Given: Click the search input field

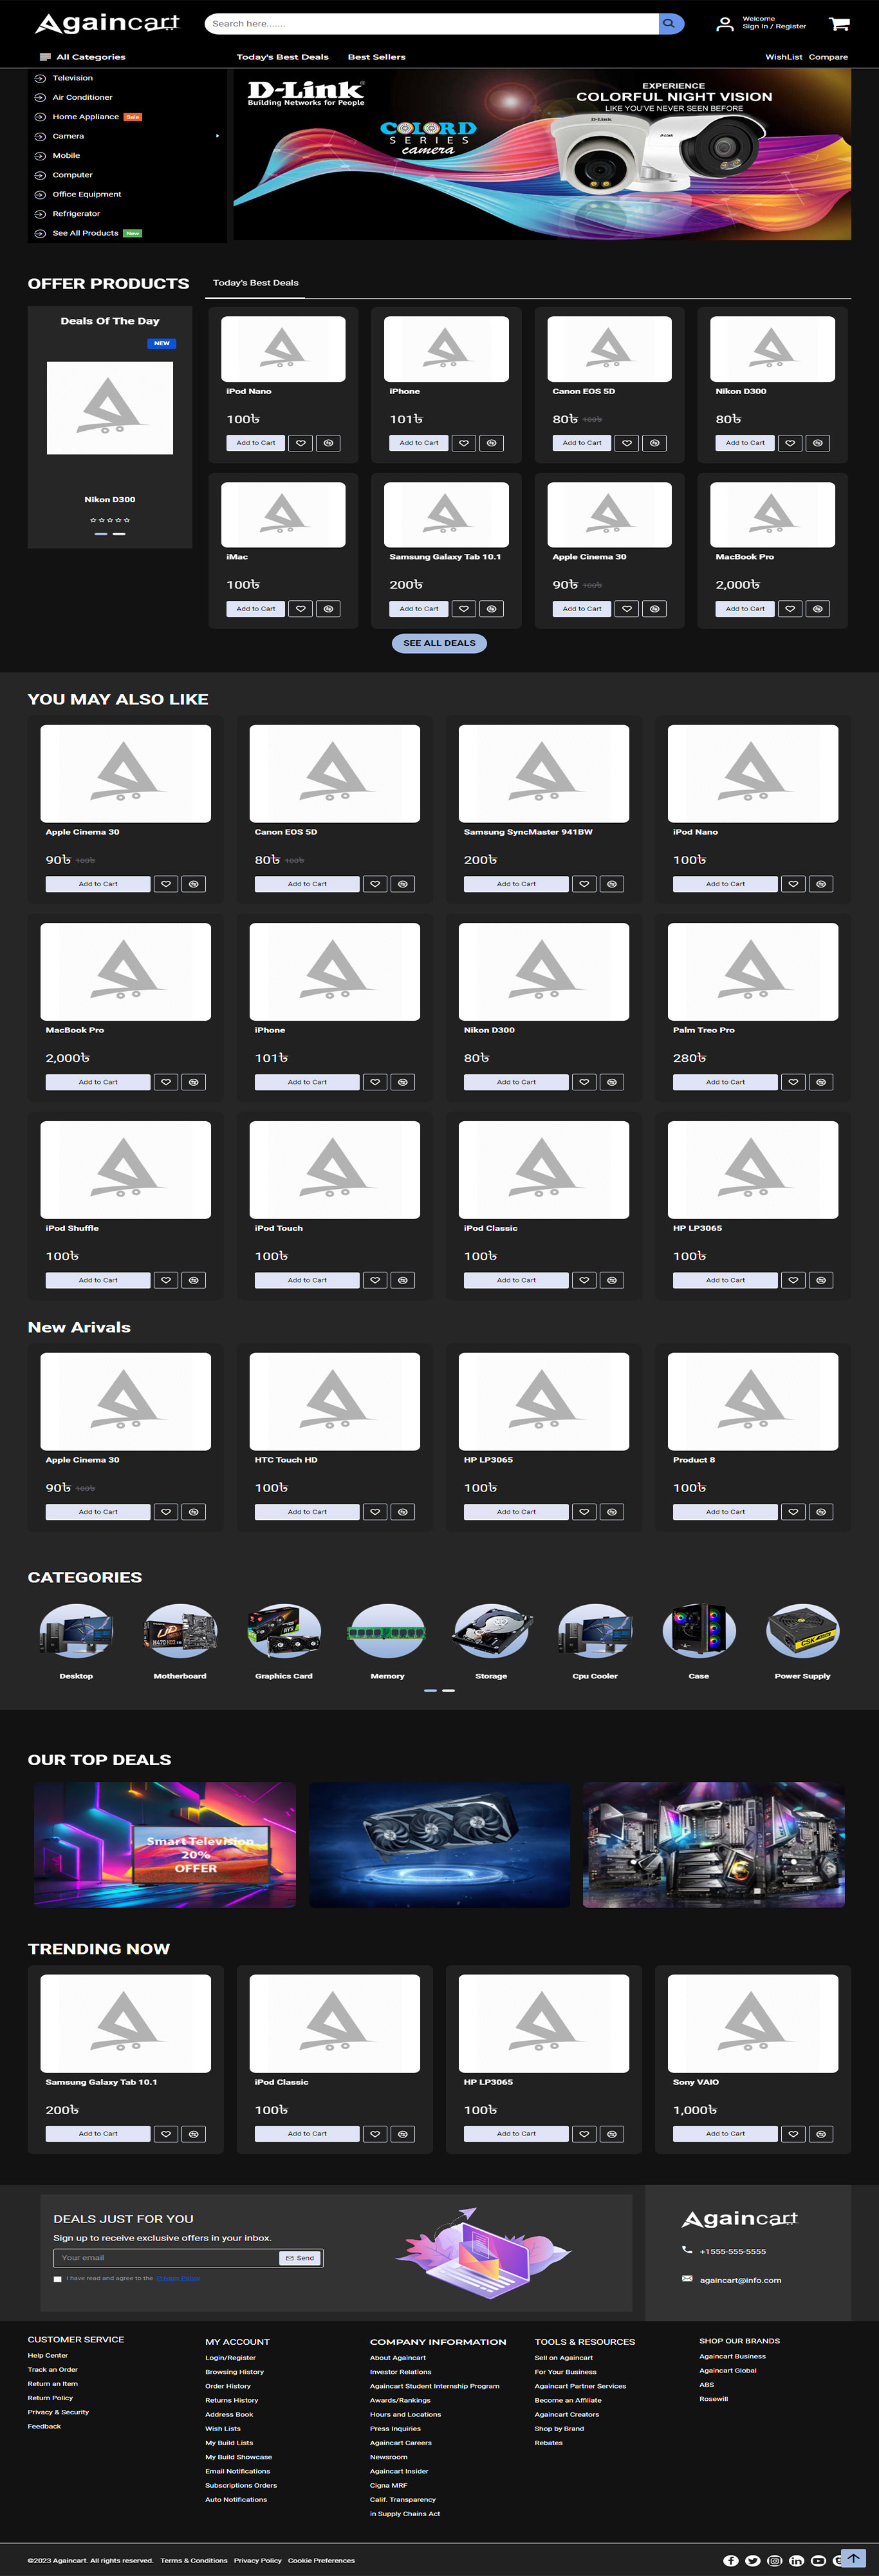Looking at the screenshot, I should tap(432, 23).
